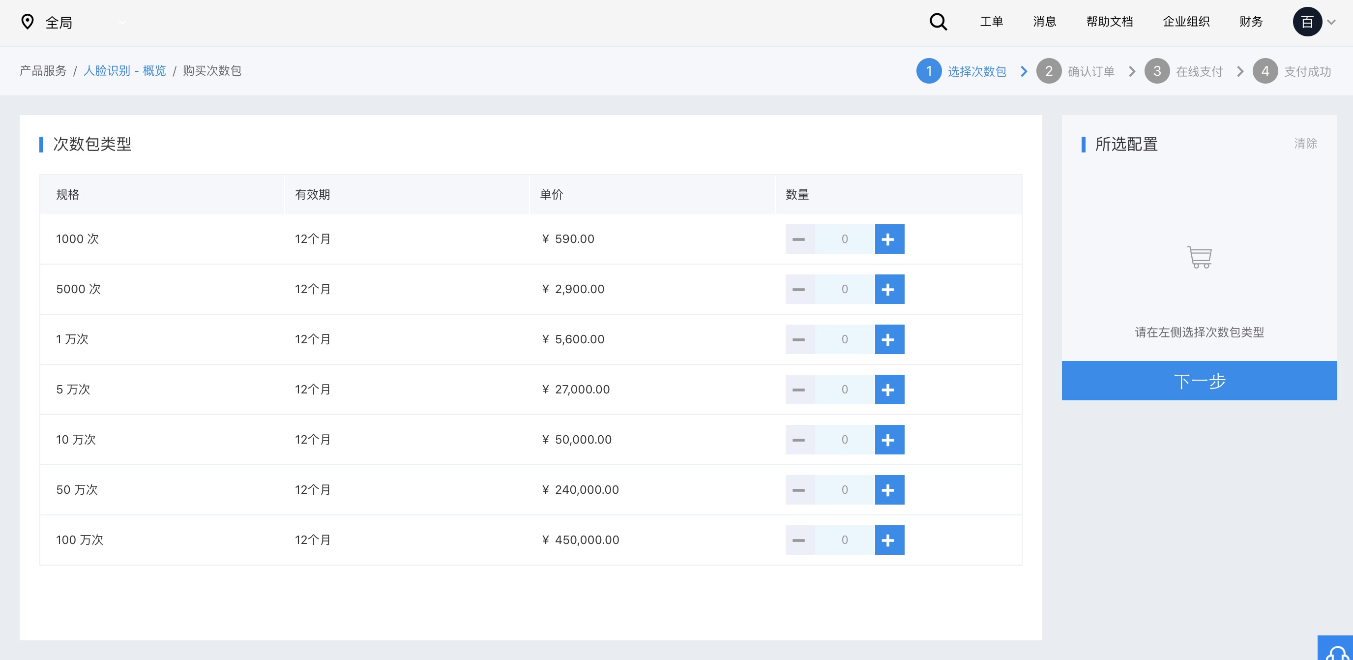Click the 百 user avatar
Screen dimensions: 1353x660
point(1307,22)
